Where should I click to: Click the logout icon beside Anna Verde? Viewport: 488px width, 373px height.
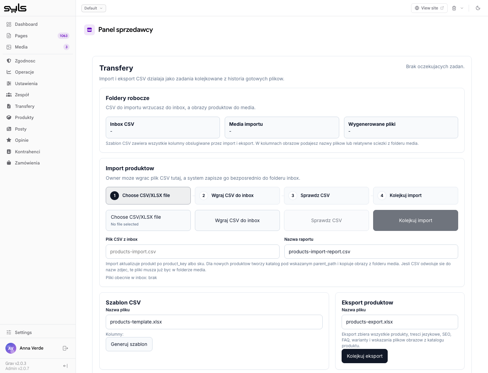pyautogui.click(x=65, y=348)
